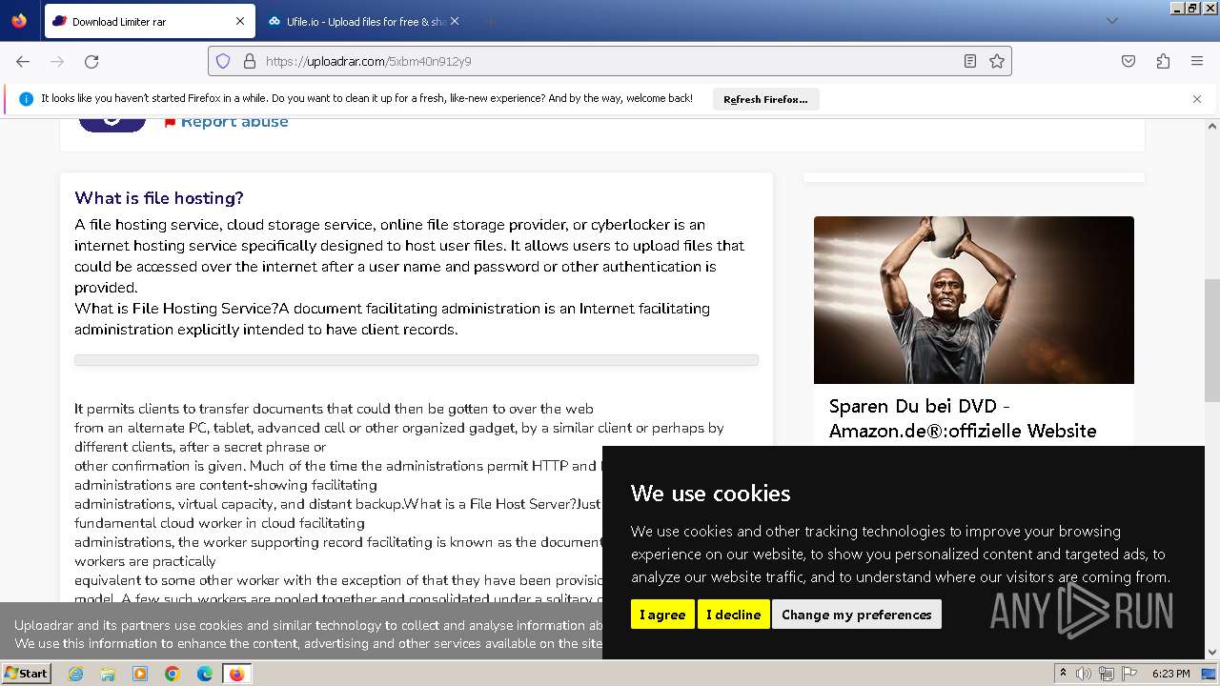Open the tracking protection shield icon
The width and height of the screenshot is (1220, 686).
pos(223,61)
